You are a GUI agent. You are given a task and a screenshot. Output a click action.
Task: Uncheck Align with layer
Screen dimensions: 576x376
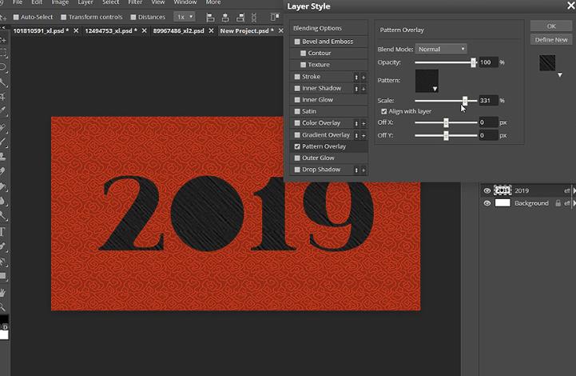pyautogui.click(x=384, y=111)
